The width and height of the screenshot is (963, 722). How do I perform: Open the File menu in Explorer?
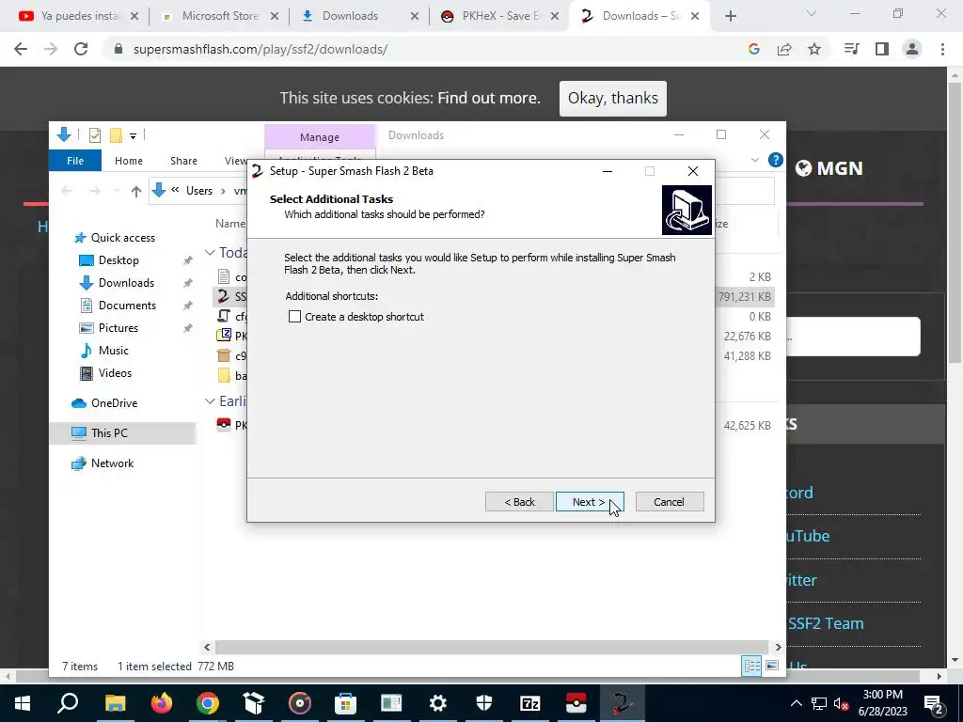[75, 161]
